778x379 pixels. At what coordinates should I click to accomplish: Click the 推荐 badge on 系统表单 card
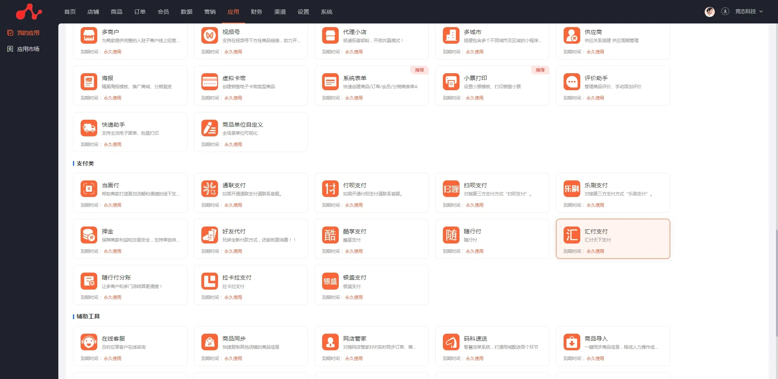[419, 70]
